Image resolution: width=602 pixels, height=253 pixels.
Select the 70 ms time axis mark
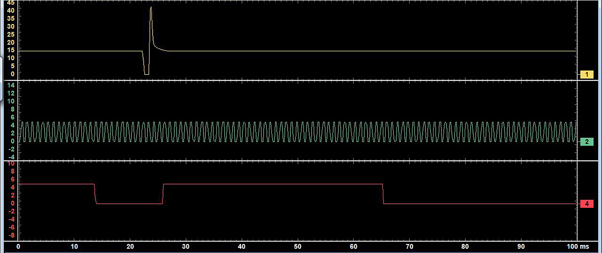pos(410,246)
